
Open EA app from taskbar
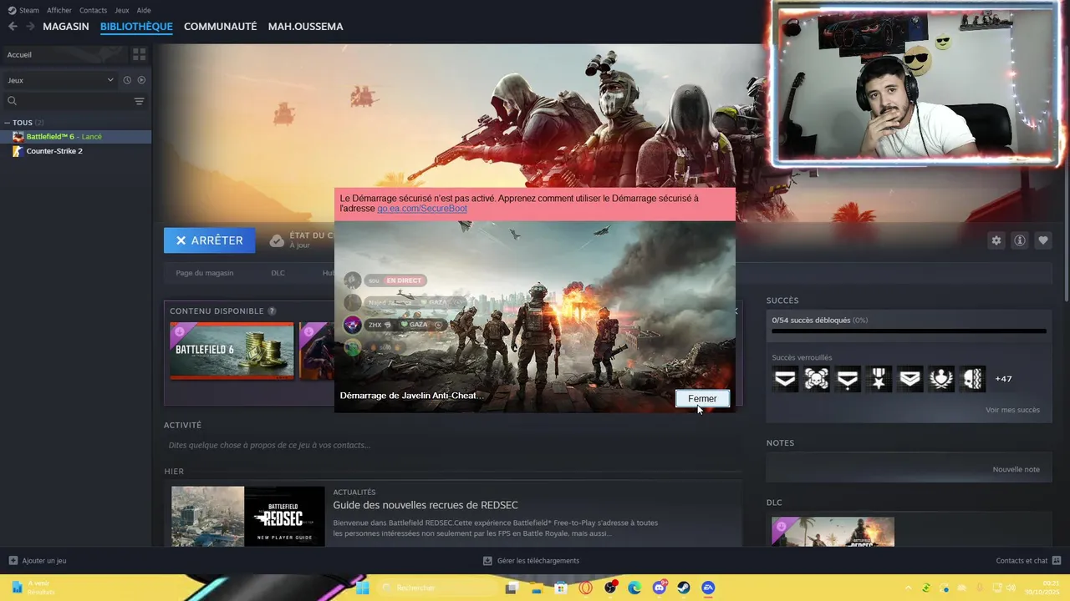pyautogui.click(x=708, y=588)
